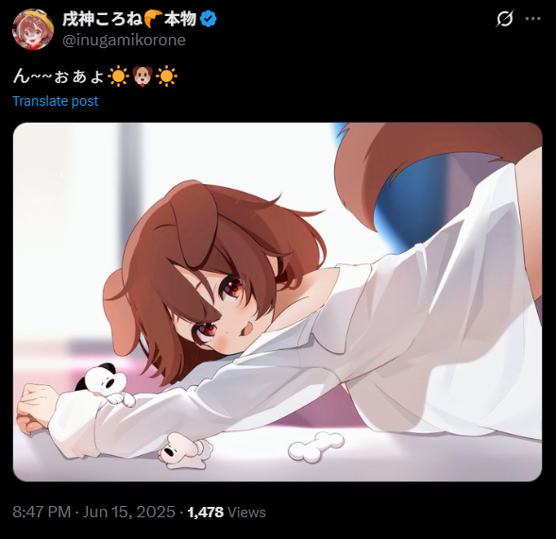Click the first sun emoji in post
The height and width of the screenshot is (539, 556).
(x=118, y=76)
